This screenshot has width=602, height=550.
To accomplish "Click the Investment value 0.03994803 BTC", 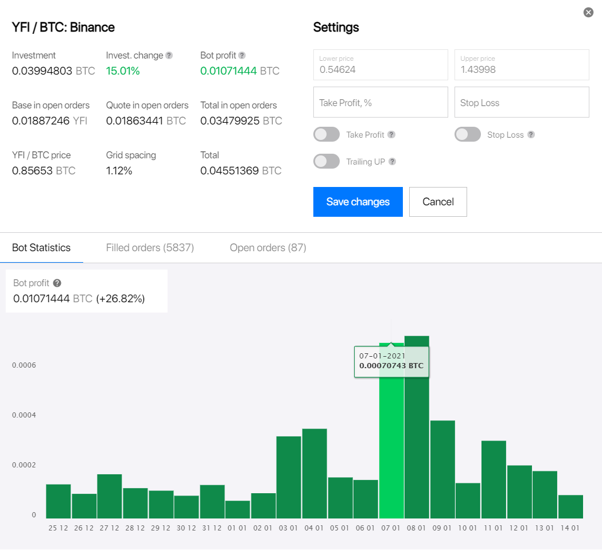I will pos(53,71).
